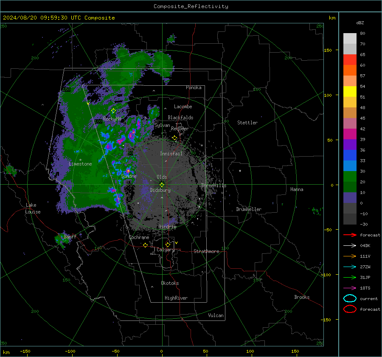
Task: Select the Okotoks label
Action: tap(170, 283)
